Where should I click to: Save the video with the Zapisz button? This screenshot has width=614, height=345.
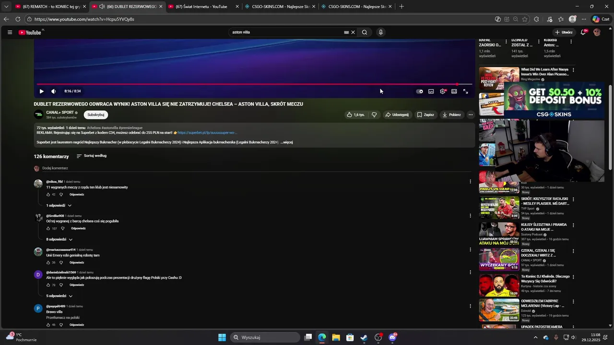pos(425,115)
